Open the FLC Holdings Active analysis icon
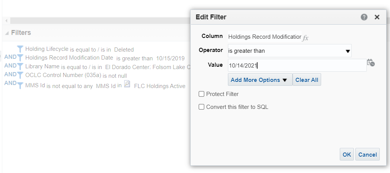This screenshot has height=173, width=390. pos(127,84)
